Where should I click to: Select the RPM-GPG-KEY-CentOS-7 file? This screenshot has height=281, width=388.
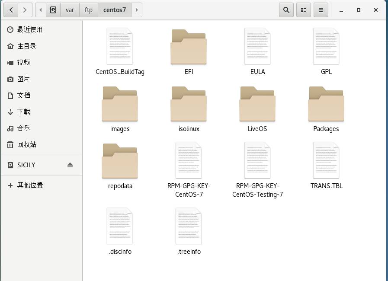(189, 160)
